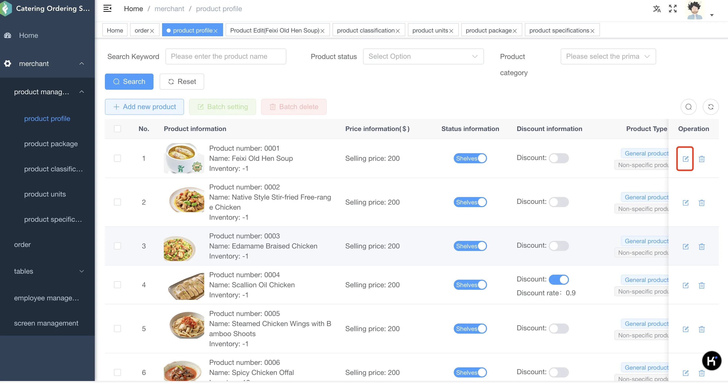Open employee management in sidebar
This screenshot has height=383, width=728.
pos(47,298)
